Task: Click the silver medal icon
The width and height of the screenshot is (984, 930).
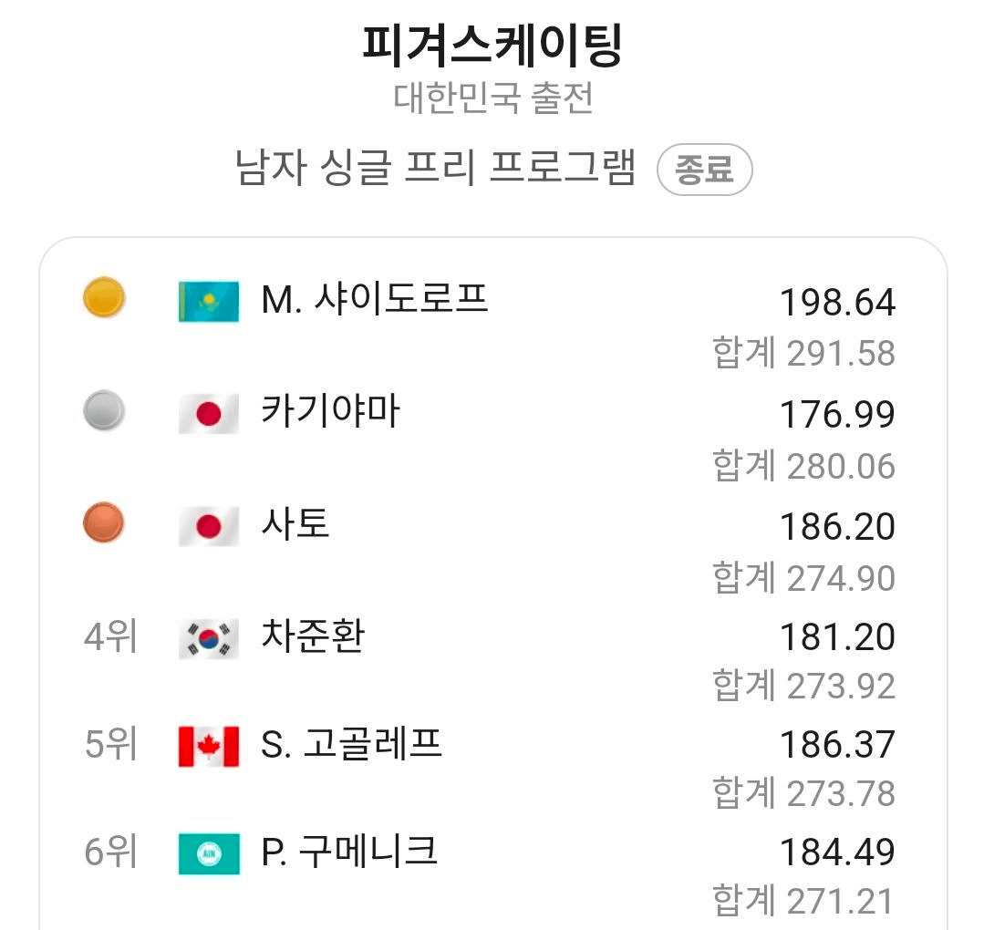Action: tap(104, 411)
